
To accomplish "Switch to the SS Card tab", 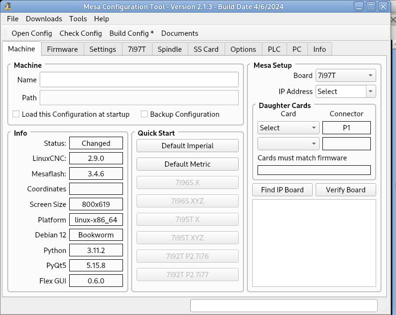I will (x=206, y=49).
